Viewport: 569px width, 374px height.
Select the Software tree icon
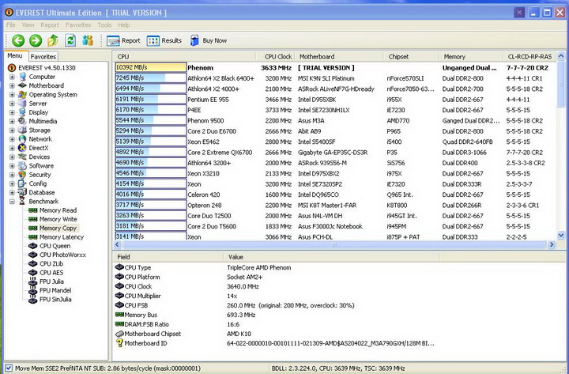pyautogui.click(x=22, y=165)
